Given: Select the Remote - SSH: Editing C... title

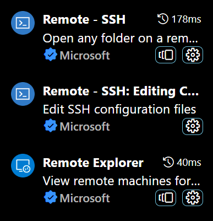Looking at the screenshot, I should click(x=121, y=91).
